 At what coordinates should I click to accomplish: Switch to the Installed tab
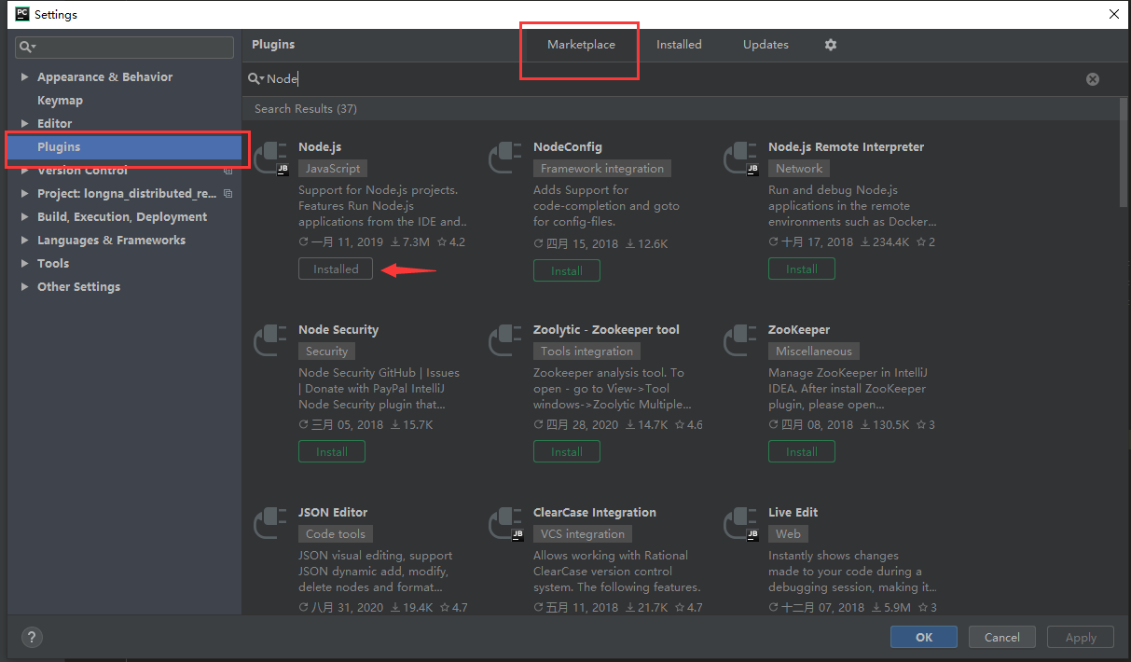(679, 45)
